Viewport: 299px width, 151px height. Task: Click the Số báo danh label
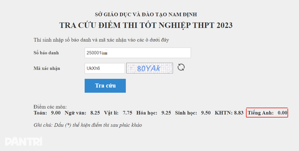(x=46, y=53)
